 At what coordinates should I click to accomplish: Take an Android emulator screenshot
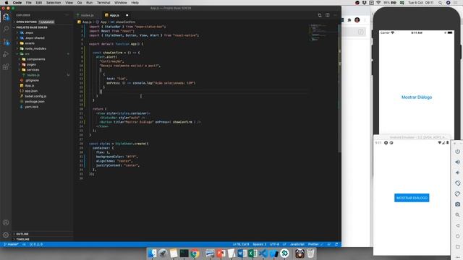457,204
